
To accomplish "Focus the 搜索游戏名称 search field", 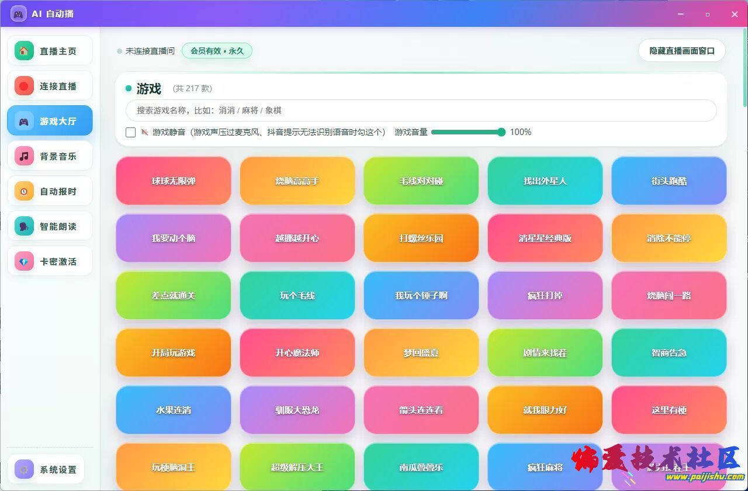I will pos(421,110).
